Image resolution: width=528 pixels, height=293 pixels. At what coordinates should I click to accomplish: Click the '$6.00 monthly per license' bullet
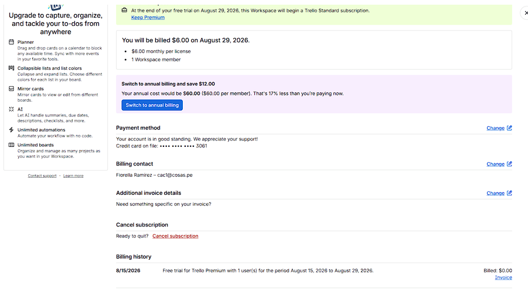point(161,51)
